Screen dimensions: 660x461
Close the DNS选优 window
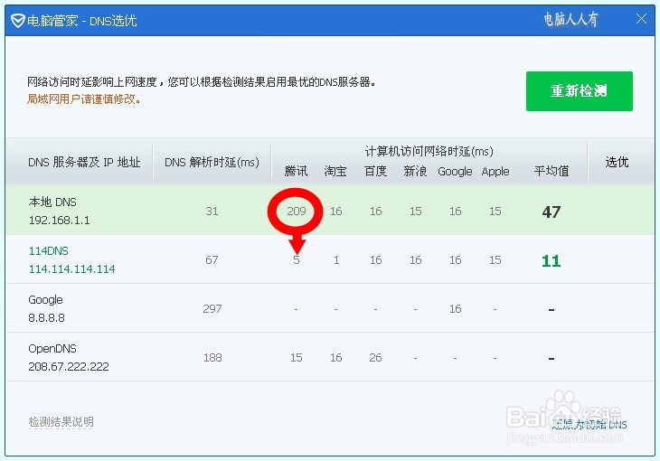pyautogui.click(x=641, y=19)
